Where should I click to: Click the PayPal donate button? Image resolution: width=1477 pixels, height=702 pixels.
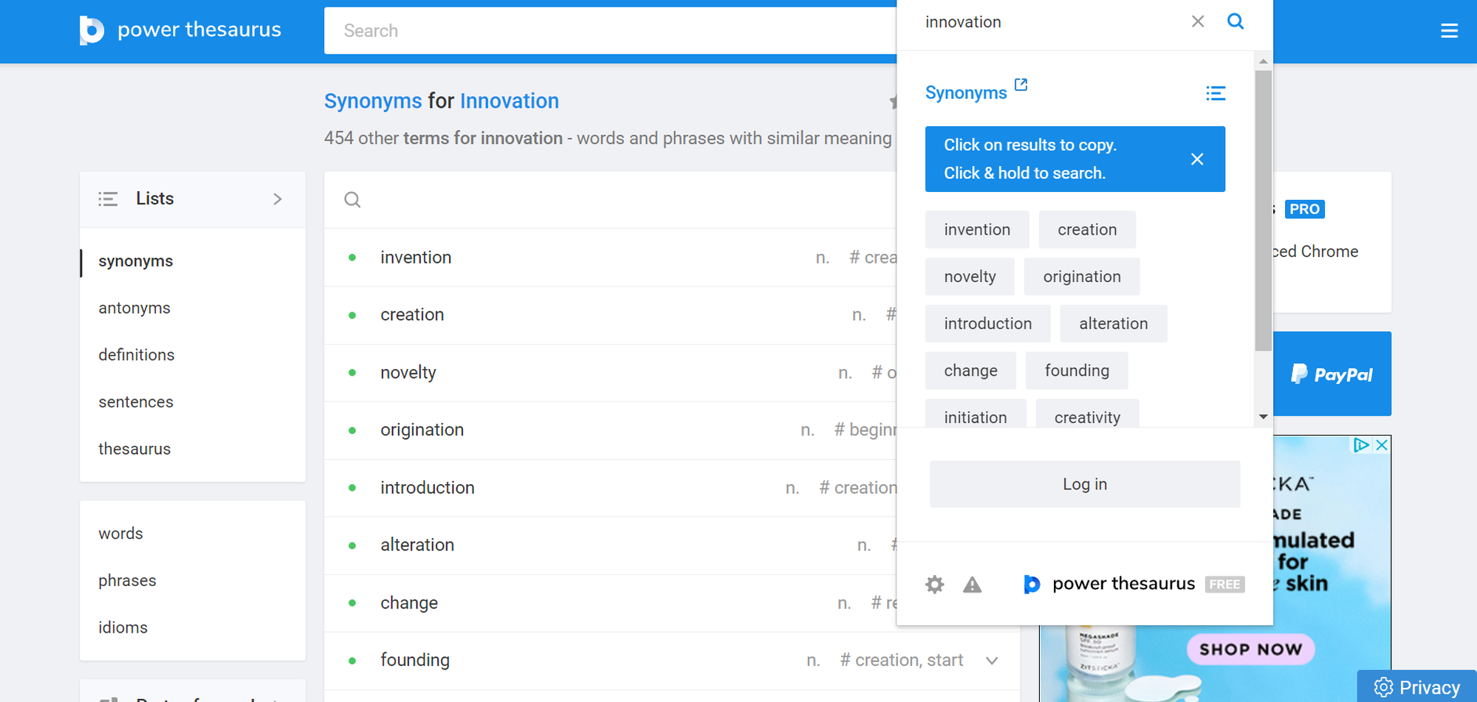click(x=1332, y=374)
